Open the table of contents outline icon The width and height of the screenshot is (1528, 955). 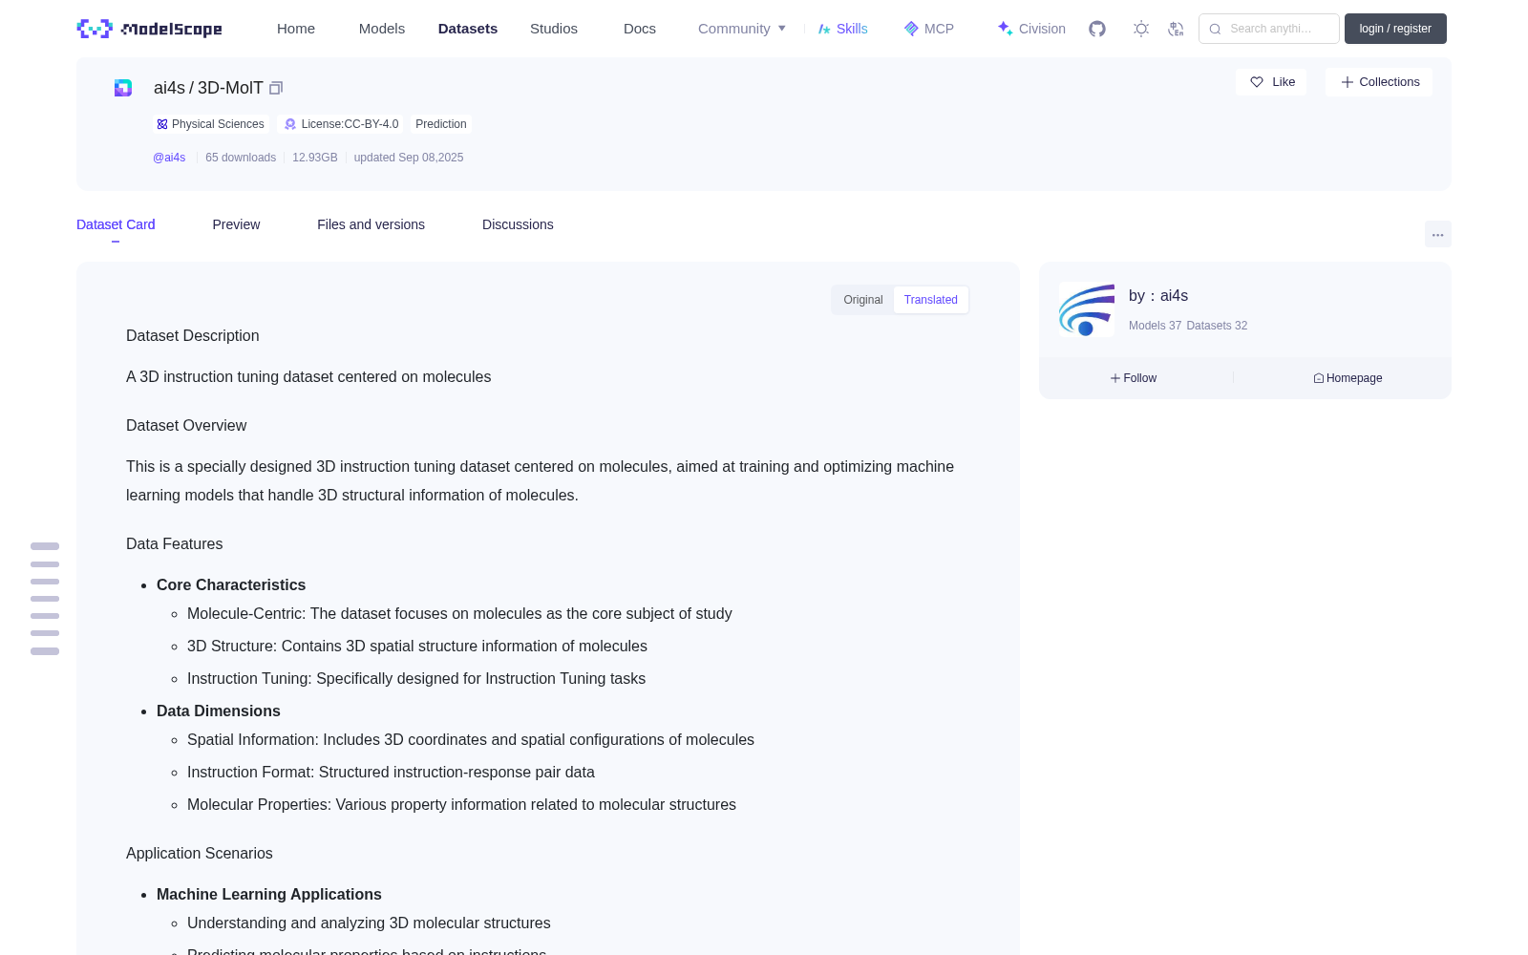45,599
